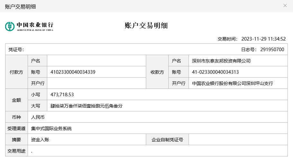Click the 金额 header cell
This screenshot has width=293, height=159.
[x=16, y=100]
